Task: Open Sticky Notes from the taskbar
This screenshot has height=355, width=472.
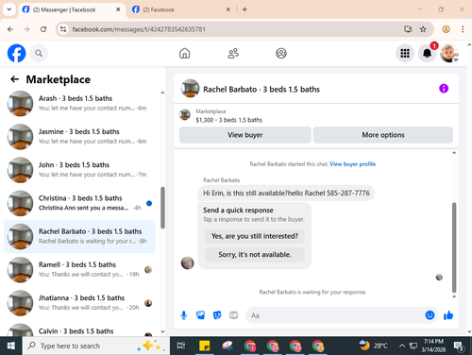Action: (x=205, y=346)
